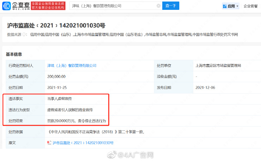Click the Qcc.com logo icon
The width and height of the screenshot is (261, 161).
pos(6,6)
